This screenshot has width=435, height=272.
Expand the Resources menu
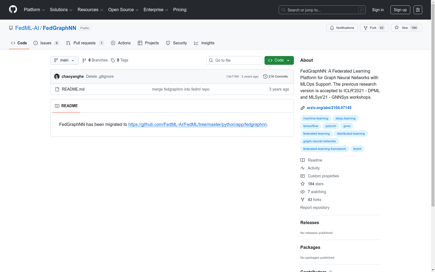[x=90, y=10]
